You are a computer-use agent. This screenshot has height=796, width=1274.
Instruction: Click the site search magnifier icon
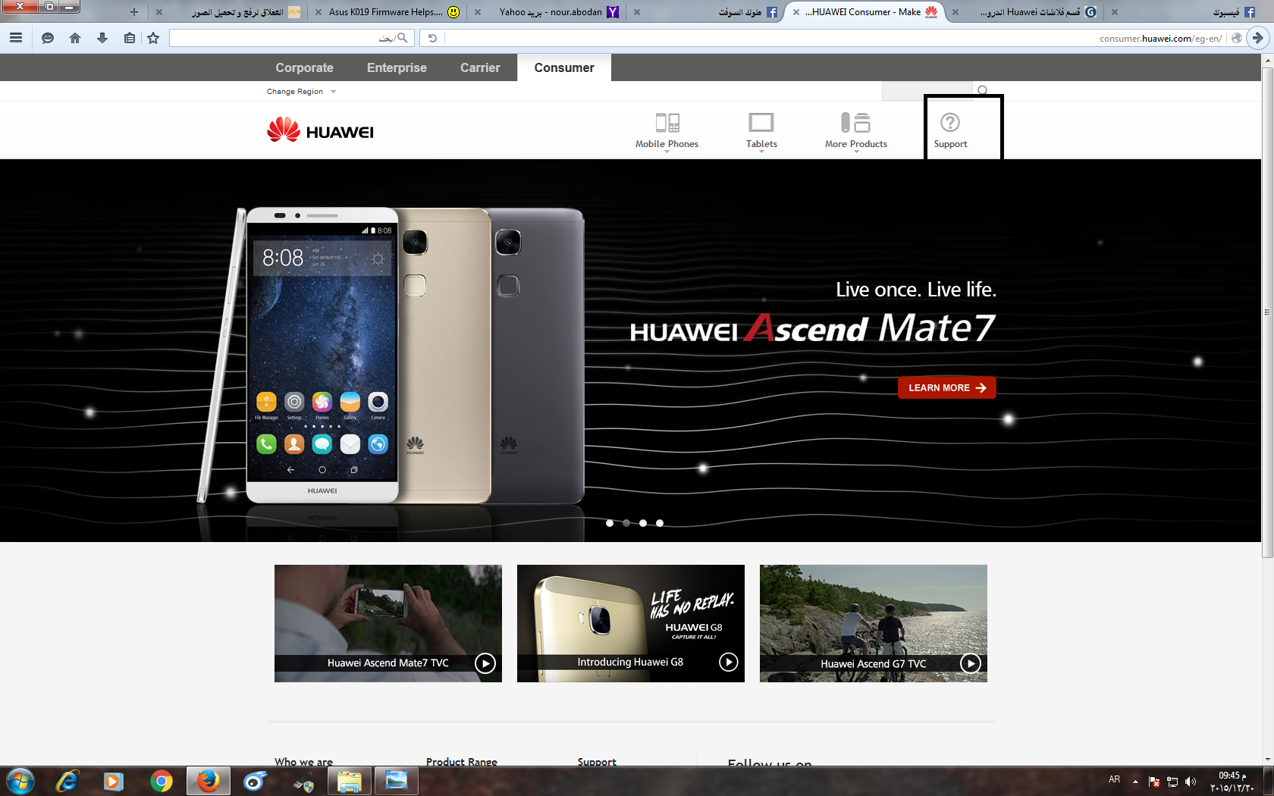click(983, 91)
